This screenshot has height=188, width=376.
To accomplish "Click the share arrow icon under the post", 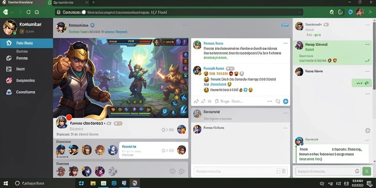I will point(196,101).
